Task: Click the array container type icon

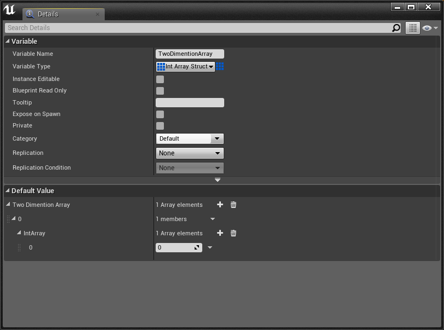Action: (220, 66)
